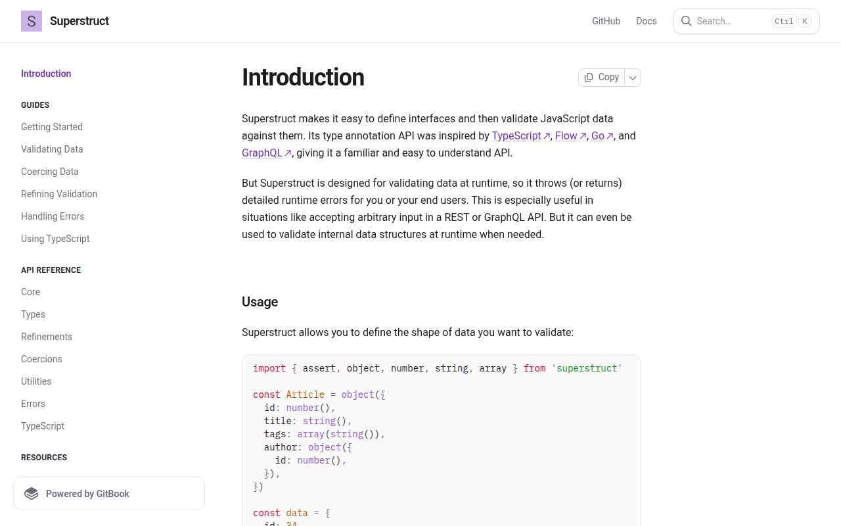Open the Handling Errors guide
Viewport: 841px width, 526px height.
53,216
